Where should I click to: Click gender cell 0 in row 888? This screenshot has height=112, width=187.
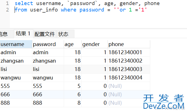95,103
